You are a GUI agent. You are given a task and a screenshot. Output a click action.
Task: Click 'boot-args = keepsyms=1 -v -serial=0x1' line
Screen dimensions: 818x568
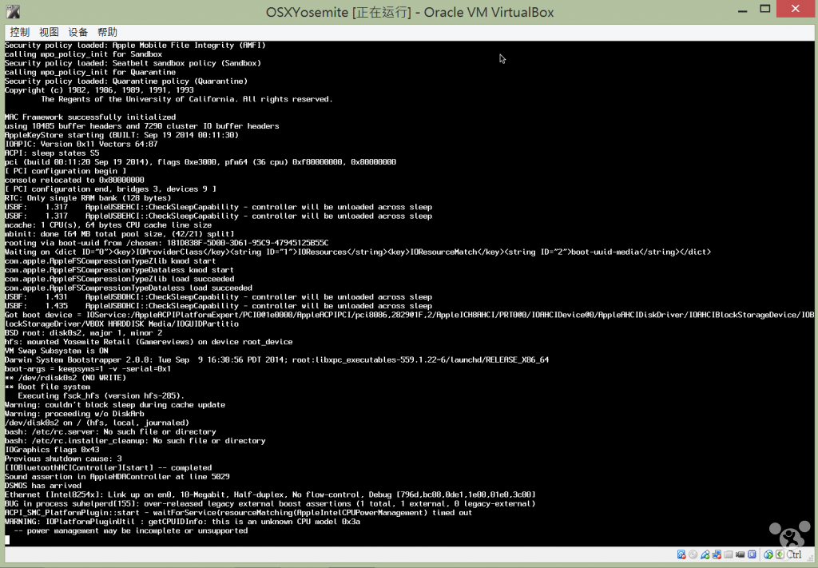(88, 369)
